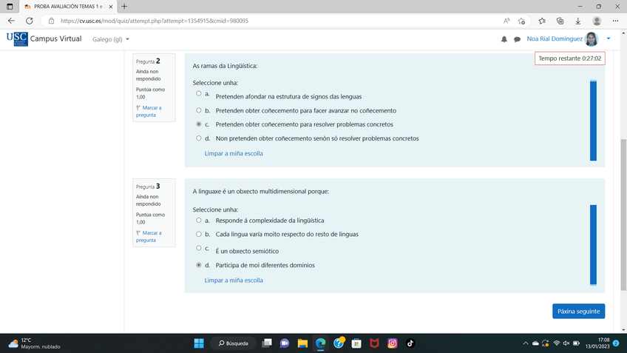Image resolution: width=627 pixels, height=353 pixels.
Task: Expand the Galego (gl) language dropdown
Action: [111, 39]
